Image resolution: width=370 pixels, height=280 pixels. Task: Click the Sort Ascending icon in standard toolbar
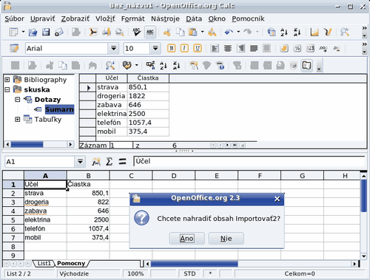[x=284, y=32]
